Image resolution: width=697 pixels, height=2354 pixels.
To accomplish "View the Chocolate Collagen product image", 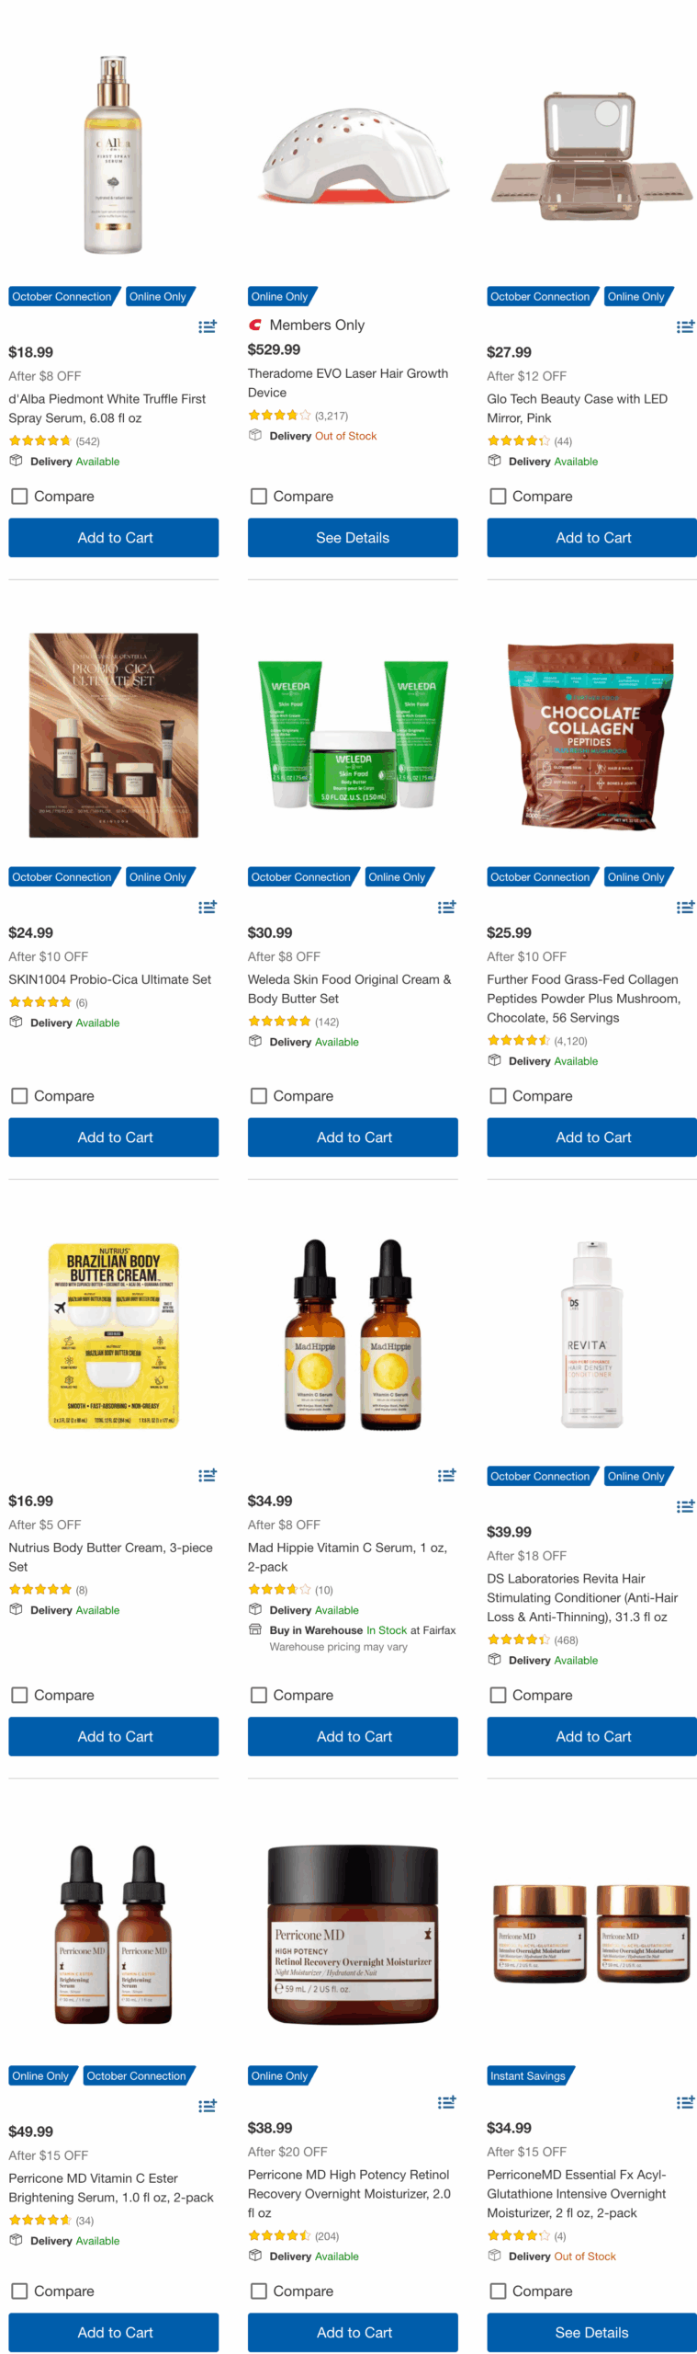I will click(591, 734).
